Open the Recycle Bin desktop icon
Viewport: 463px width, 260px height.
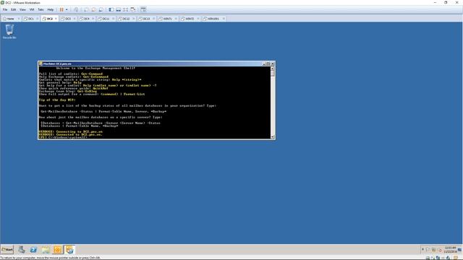coord(9,31)
